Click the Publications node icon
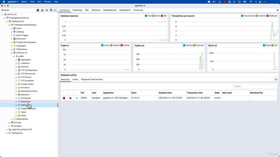This screenshot has height=157, width=280. click(x=14, y=49)
